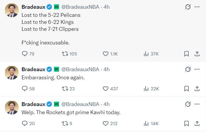Screen dimensions: 206x133
Task: Share the 'Embarrassing. Once again.' tweet
Action: point(197,89)
